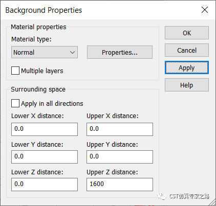Open the Material type combo box showing Normal
The image size is (216, 206).
pos(45,52)
